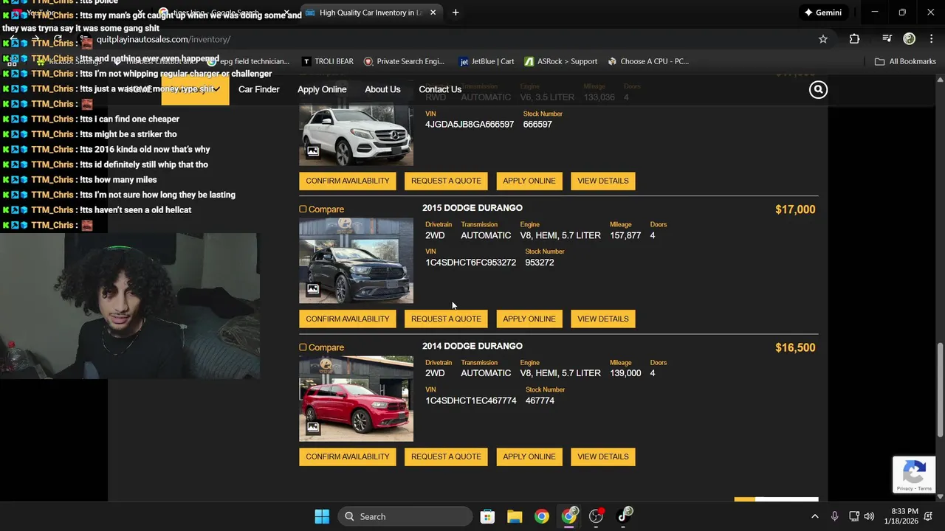945x531 pixels.
Task: Open File Explorer from the taskbar
Action: [x=515, y=516]
